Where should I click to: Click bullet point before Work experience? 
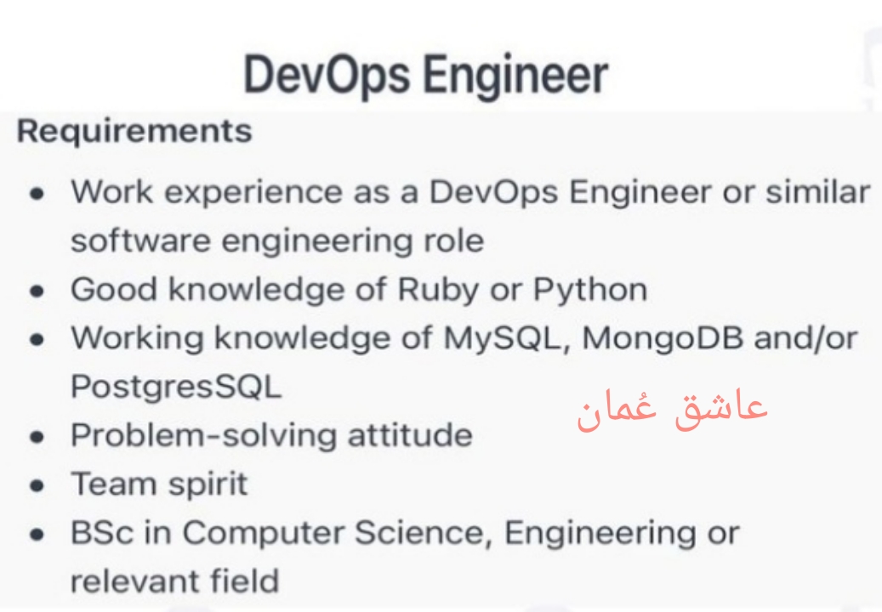click(37, 195)
